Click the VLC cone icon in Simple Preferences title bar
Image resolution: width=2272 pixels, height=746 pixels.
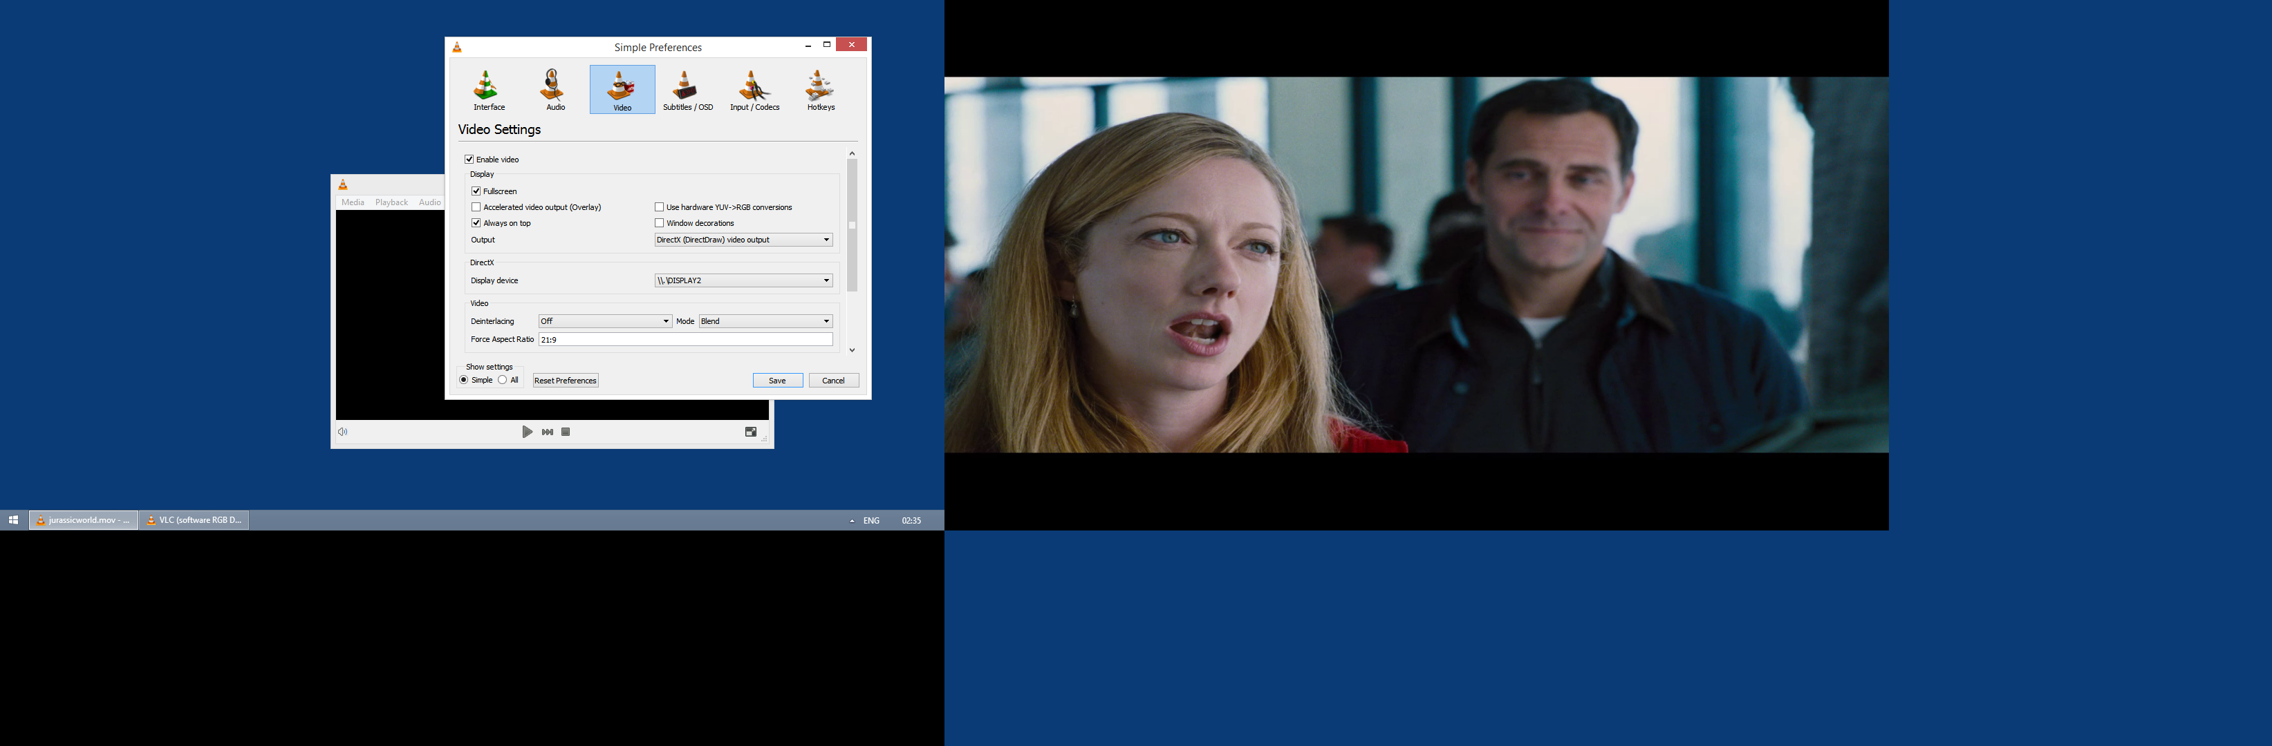point(457,48)
